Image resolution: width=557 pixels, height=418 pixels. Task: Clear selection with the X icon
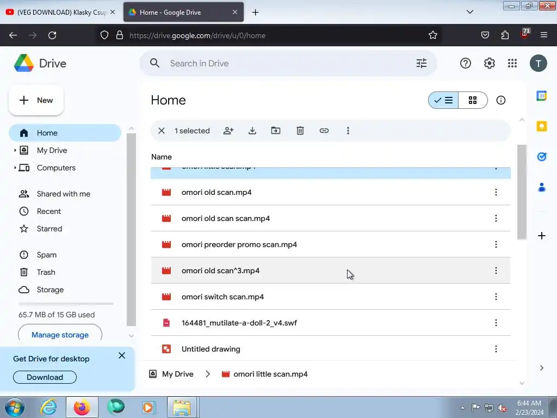161,131
